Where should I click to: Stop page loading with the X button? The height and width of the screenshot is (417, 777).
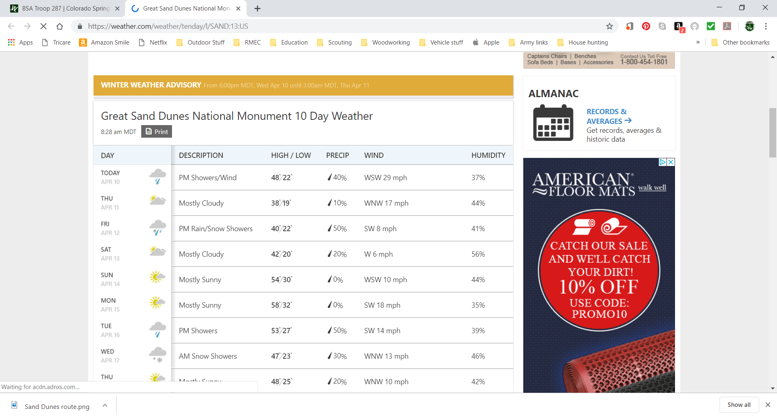click(x=43, y=26)
